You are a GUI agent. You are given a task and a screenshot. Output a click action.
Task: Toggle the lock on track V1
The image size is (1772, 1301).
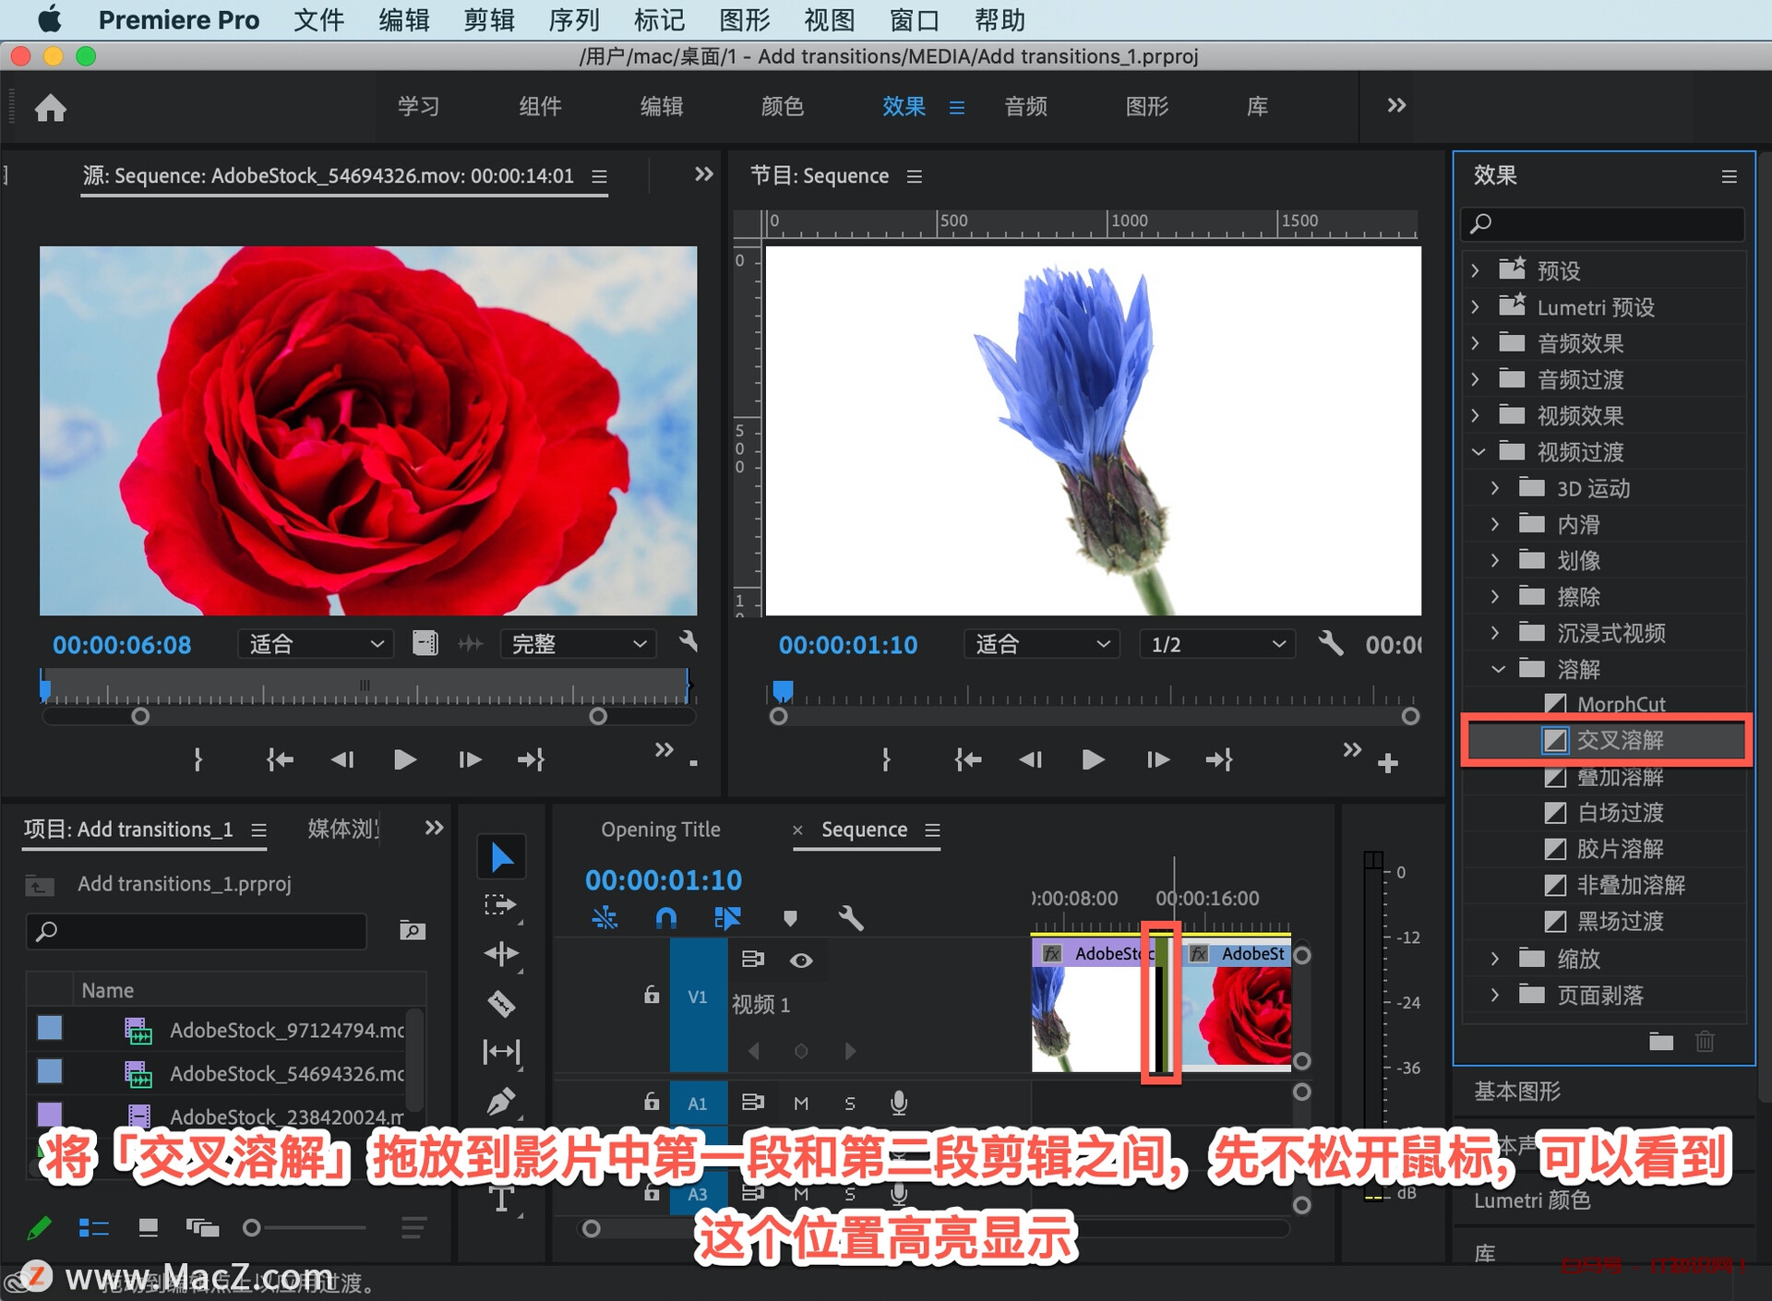point(651,996)
